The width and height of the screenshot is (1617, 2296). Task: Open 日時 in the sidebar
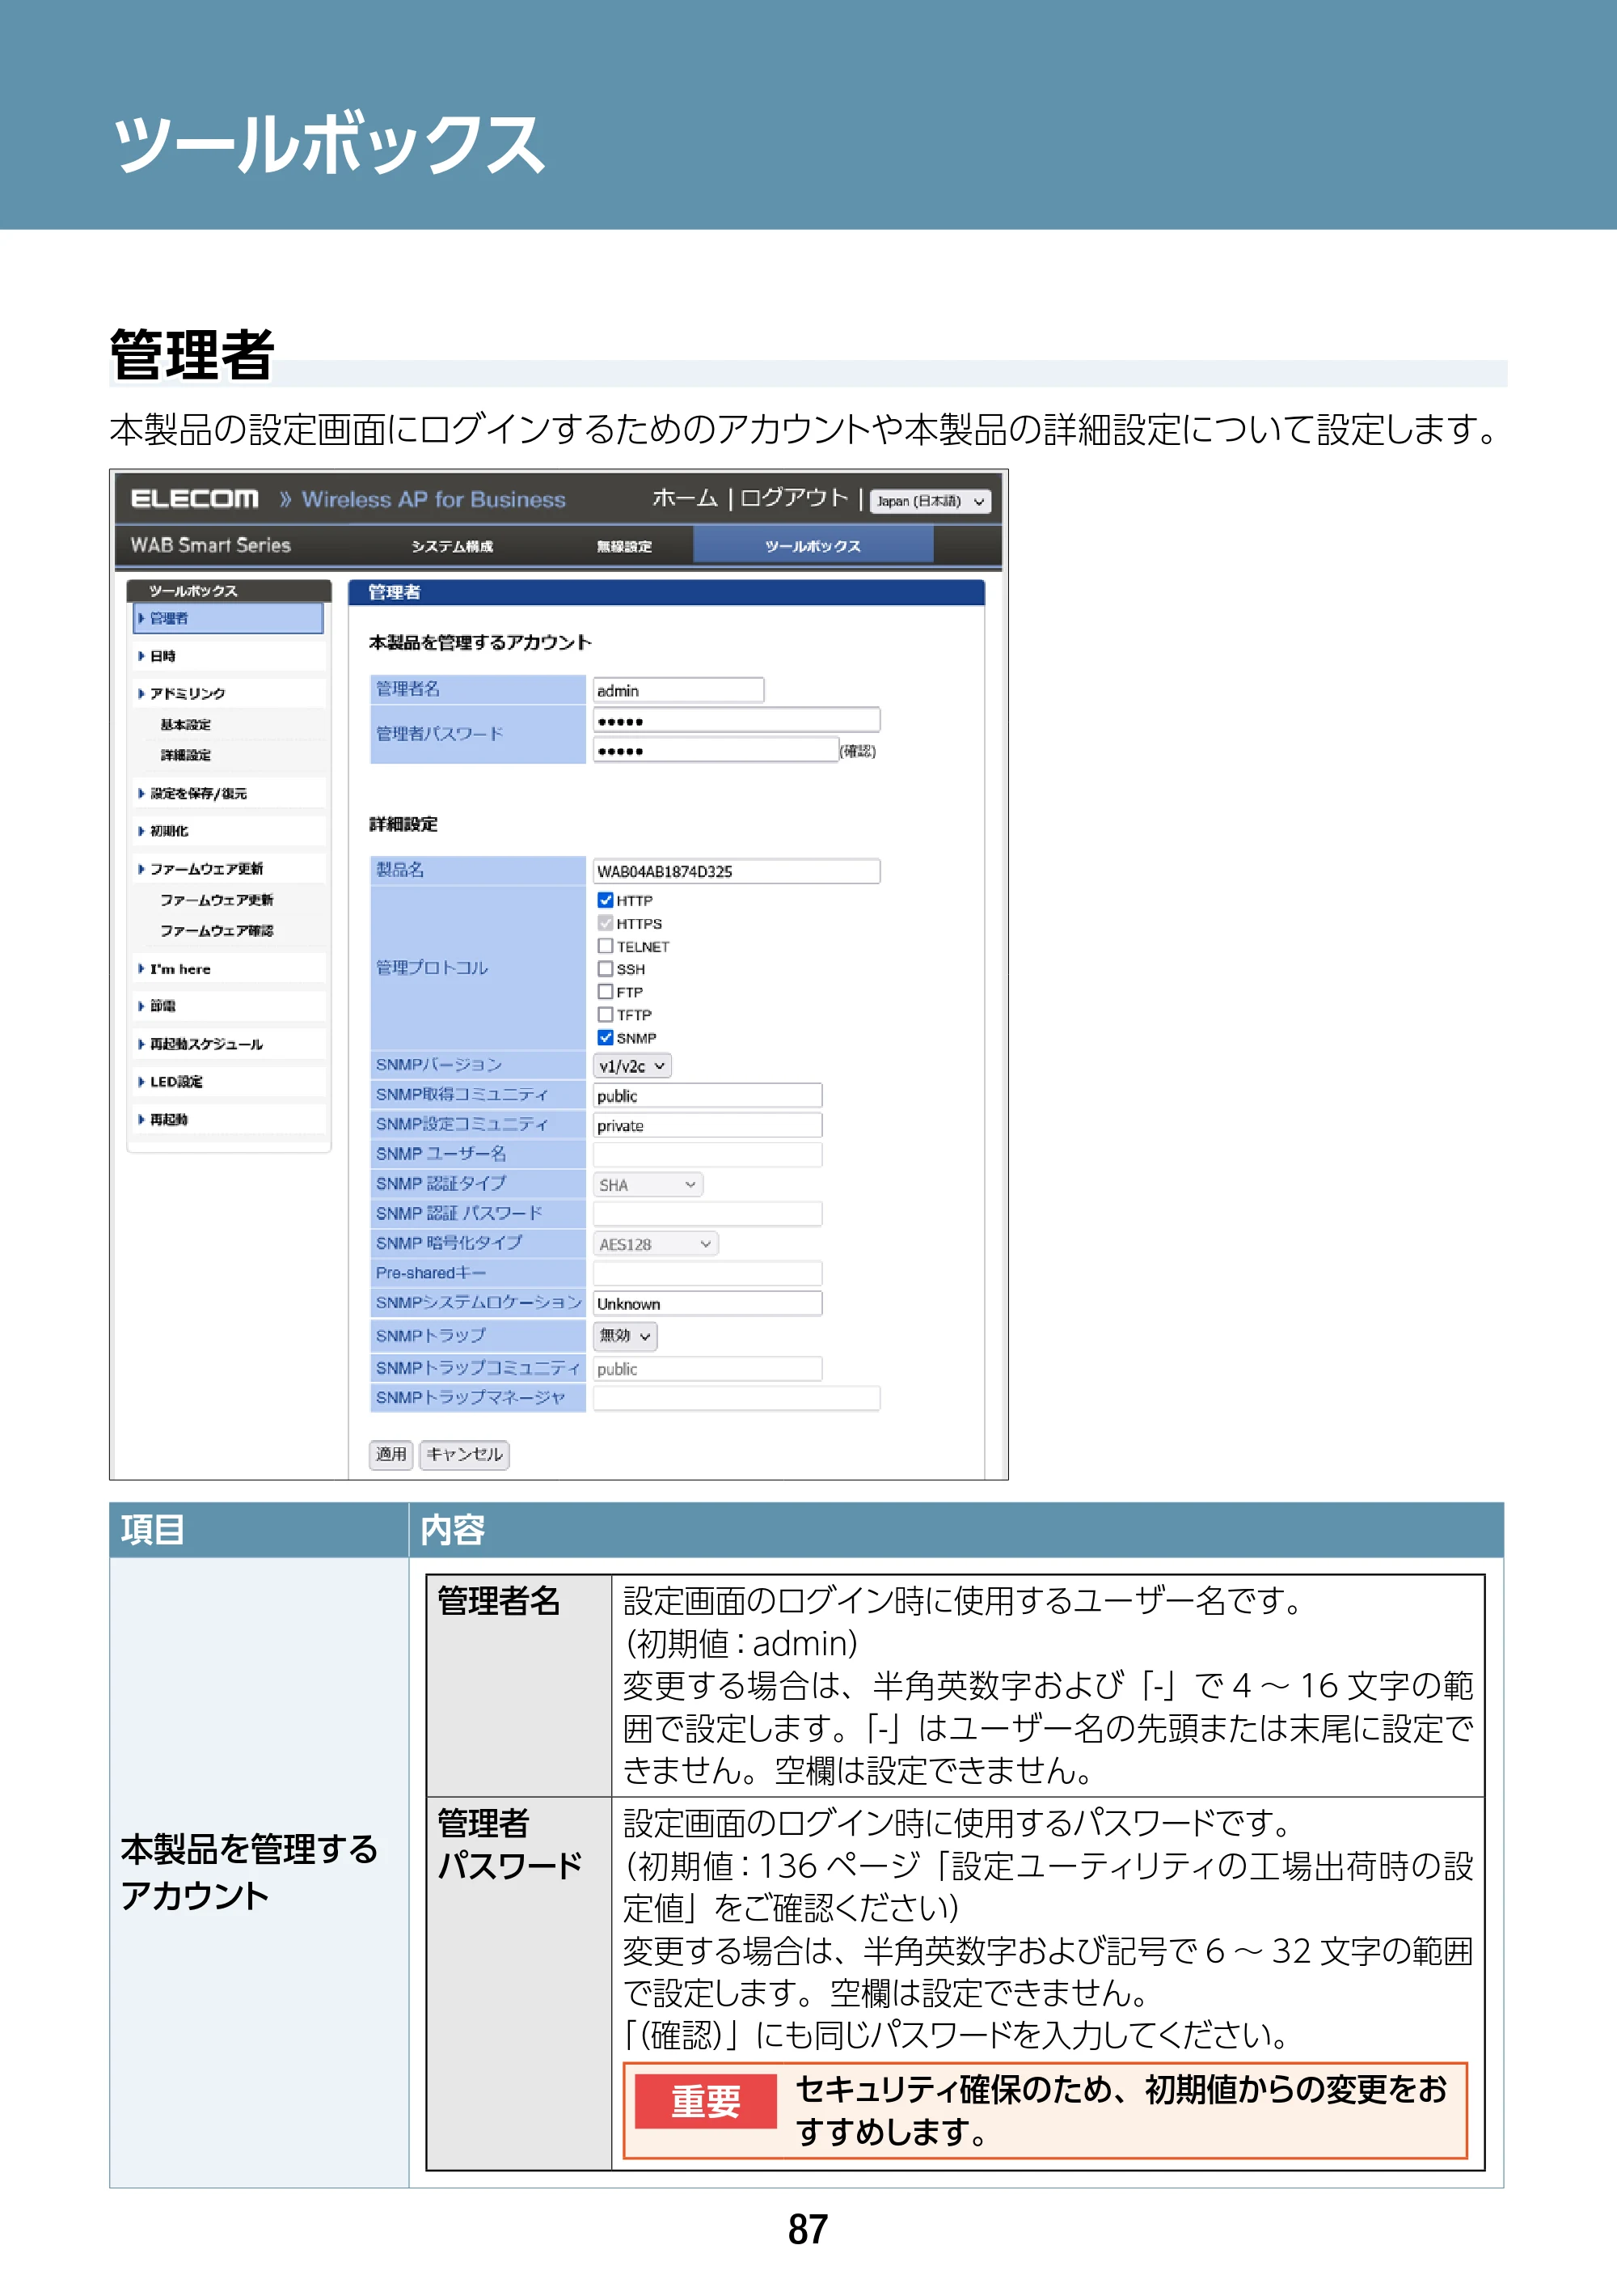click(x=228, y=656)
